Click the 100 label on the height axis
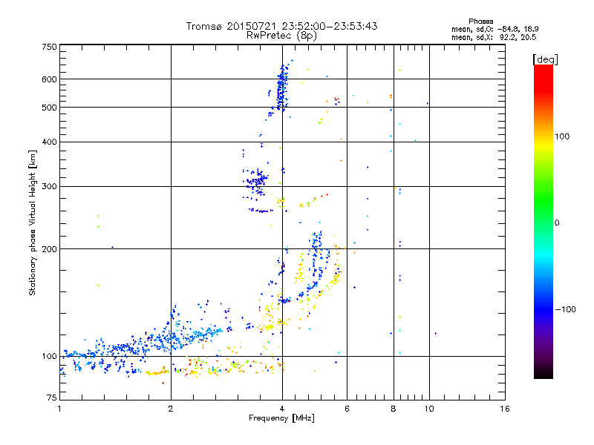 [x=49, y=356]
